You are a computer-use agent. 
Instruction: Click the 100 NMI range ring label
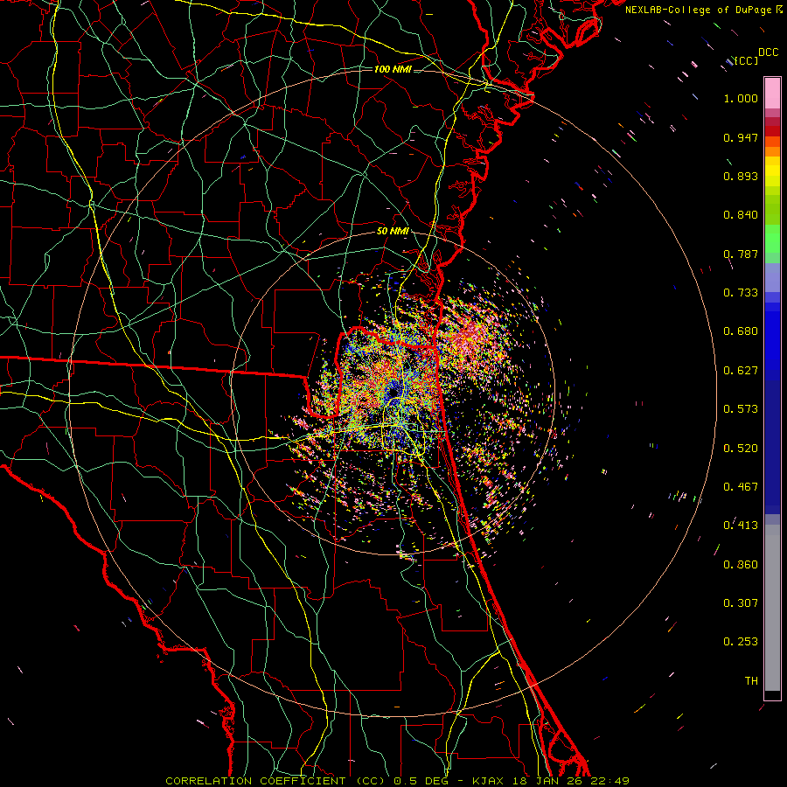pos(393,69)
